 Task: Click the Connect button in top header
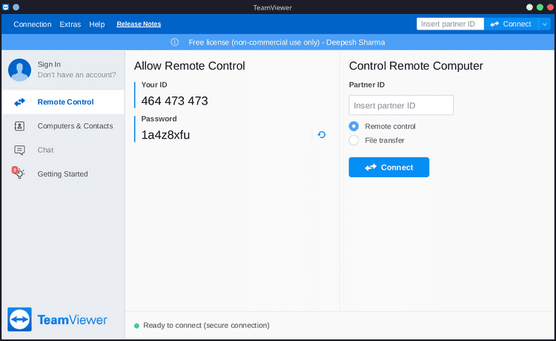[x=511, y=24]
